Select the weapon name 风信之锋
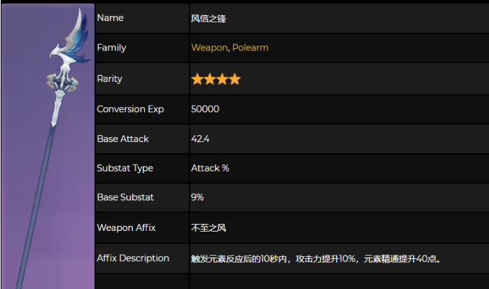 [208, 19]
